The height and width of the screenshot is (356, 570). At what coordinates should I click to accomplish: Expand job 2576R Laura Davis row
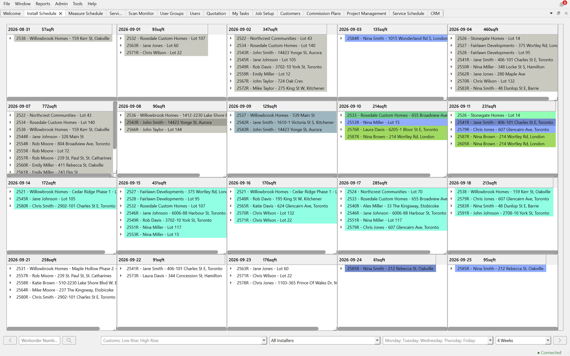coord(341,130)
